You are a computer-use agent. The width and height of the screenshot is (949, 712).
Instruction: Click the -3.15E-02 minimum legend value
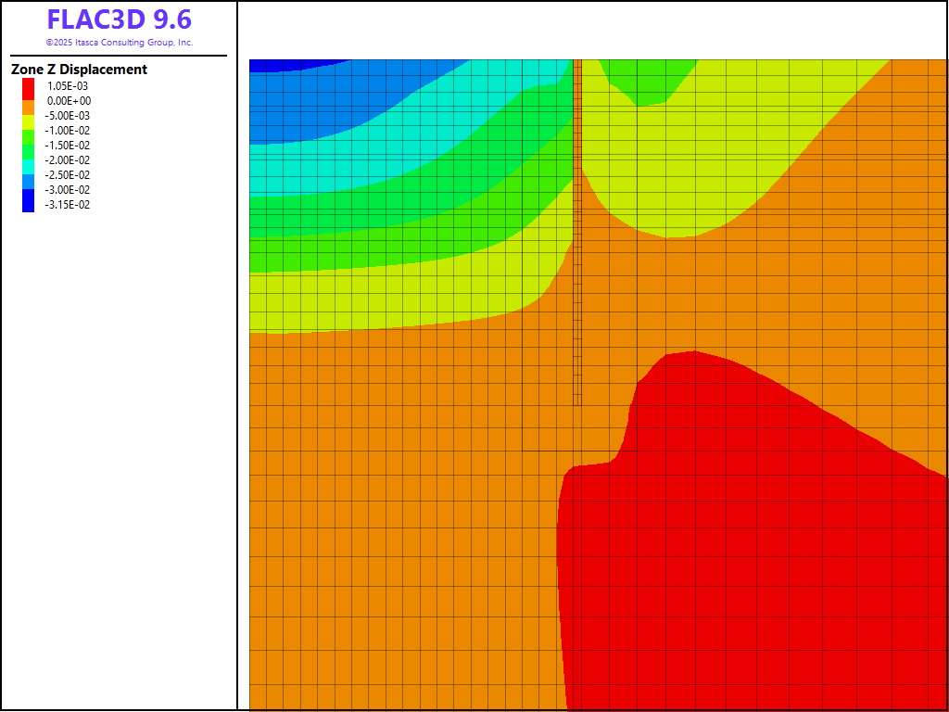pos(69,204)
